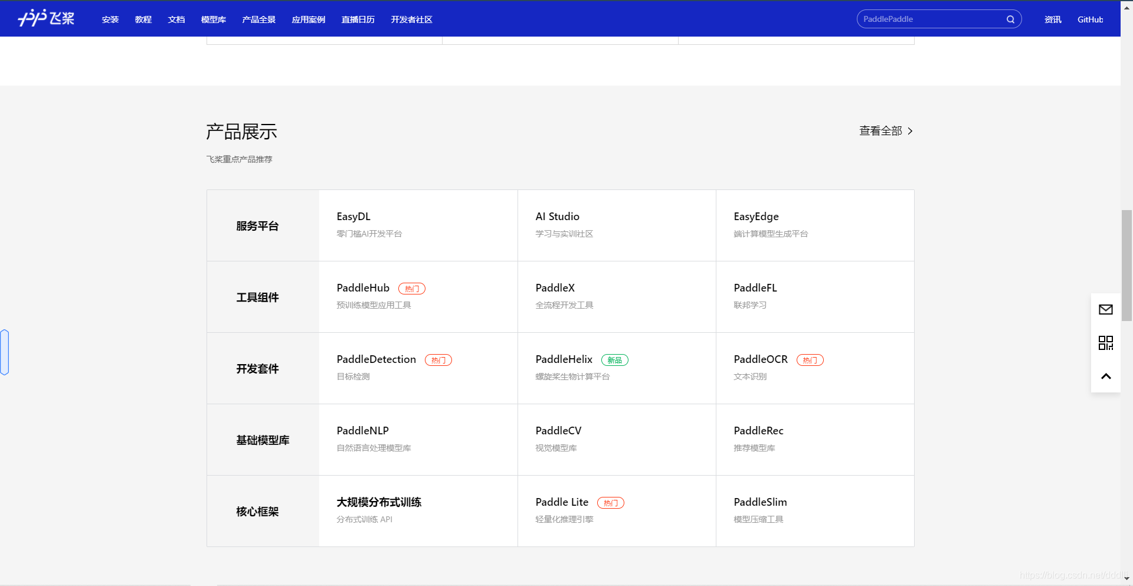Click the chevron beside 查看全部
1133x586 pixels.
tap(910, 131)
